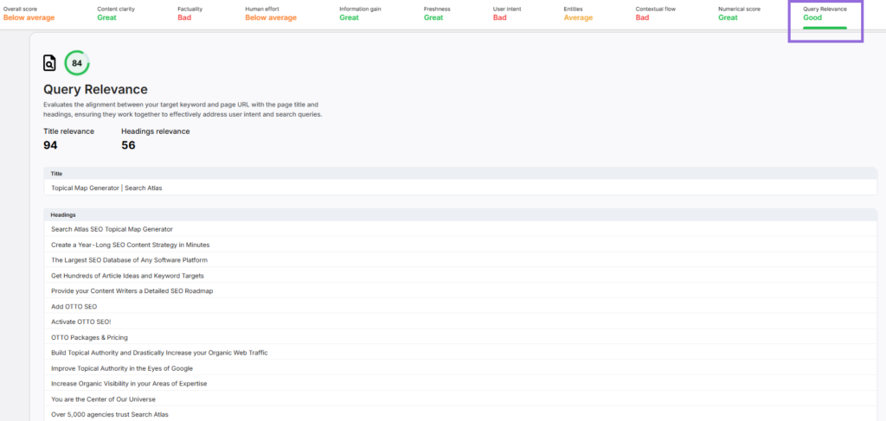Select 'Build Topical Authority and Drastically Increase' row
Viewport: 886px width, 421px height.
(x=460, y=353)
